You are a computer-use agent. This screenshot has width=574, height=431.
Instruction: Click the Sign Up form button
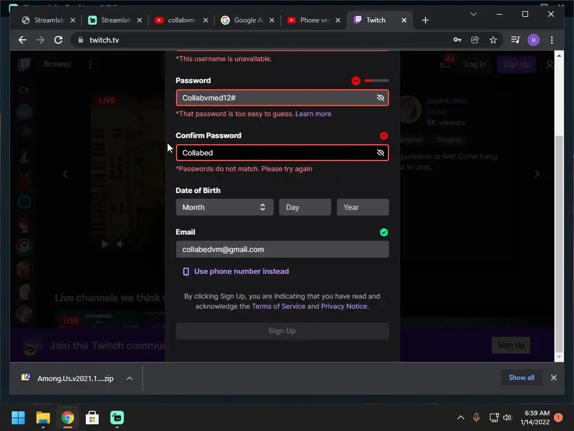click(283, 331)
